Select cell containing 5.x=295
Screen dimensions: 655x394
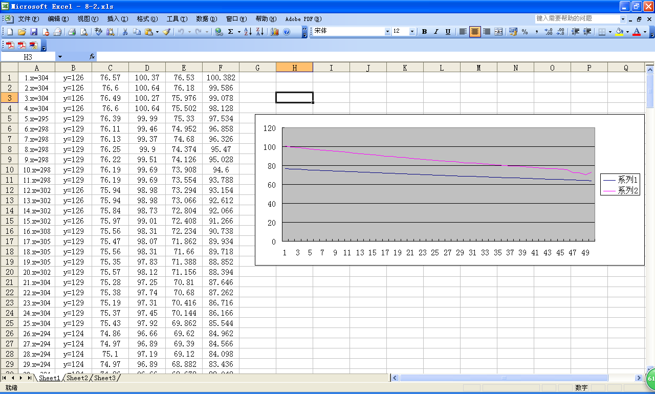click(37, 119)
